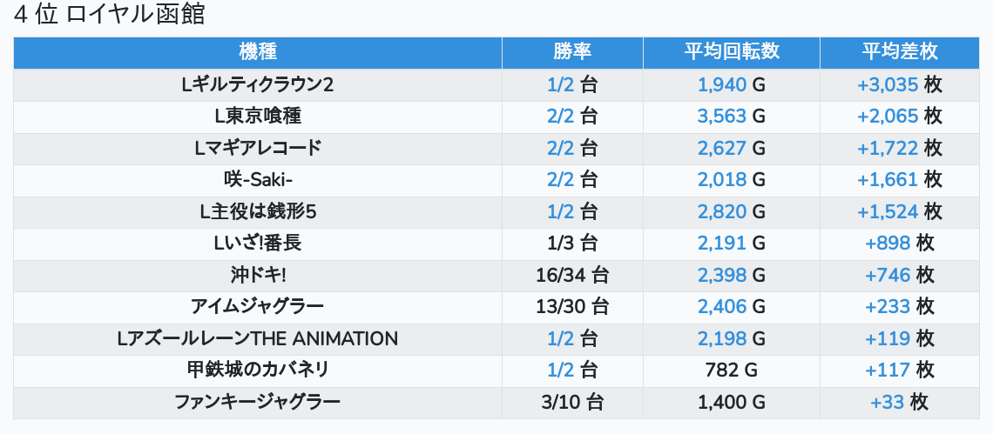Select the Lいざ!番長 machine name
The image size is (993, 434).
pyautogui.click(x=257, y=244)
